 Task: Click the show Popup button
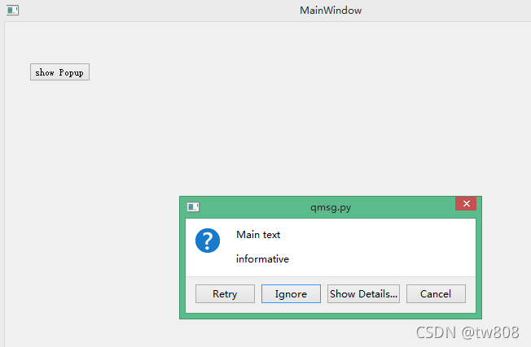[59, 72]
